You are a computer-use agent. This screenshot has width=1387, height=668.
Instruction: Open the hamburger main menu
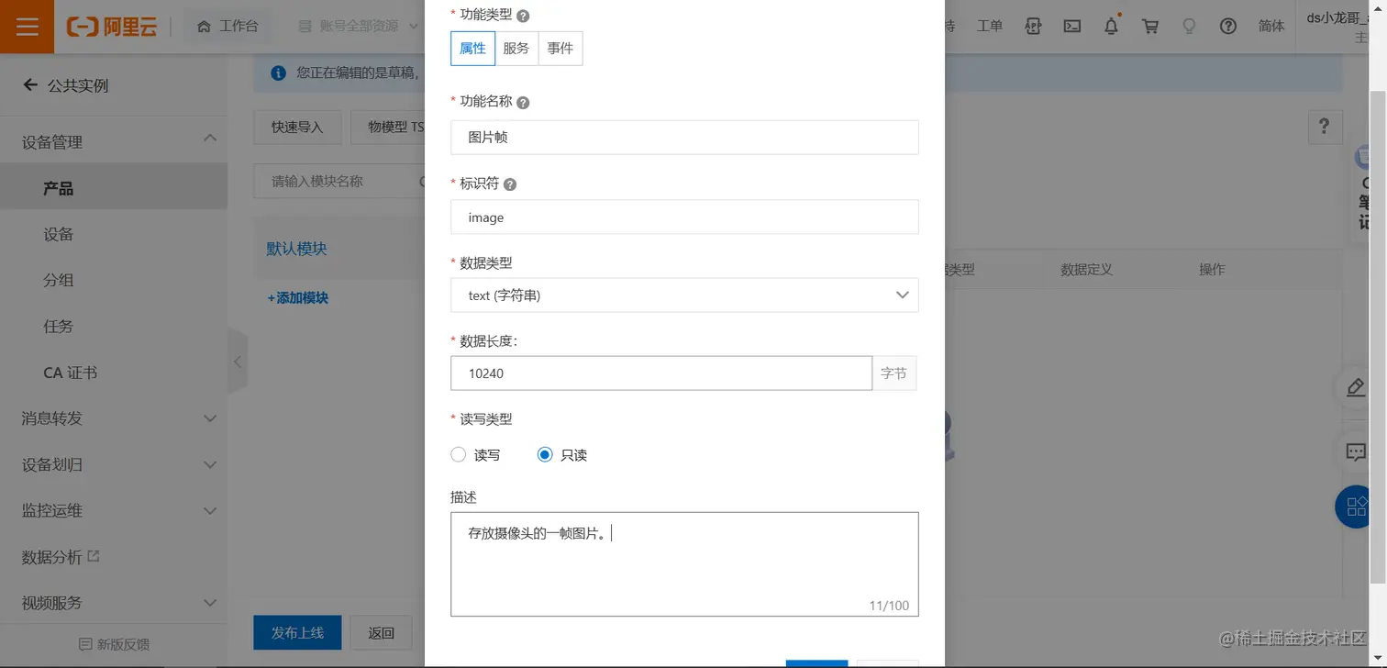pyautogui.click(x=28, y=27)
